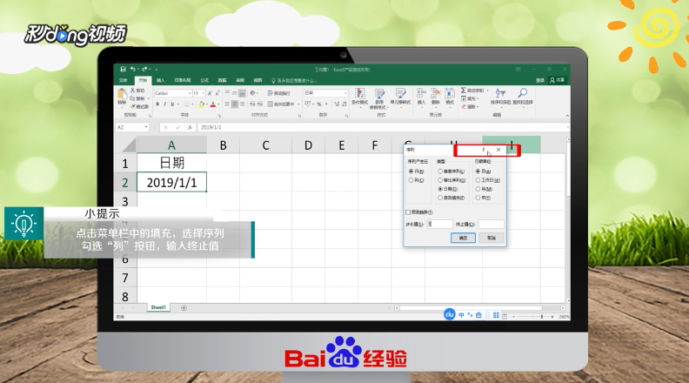Image resolution: width=689 pixels, height=383 pixels.
Task: Expand the fill color dropdown arrow
Action: pos(207,104)
